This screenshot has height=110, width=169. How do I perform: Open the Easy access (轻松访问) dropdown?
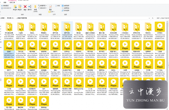click(42, 8)
